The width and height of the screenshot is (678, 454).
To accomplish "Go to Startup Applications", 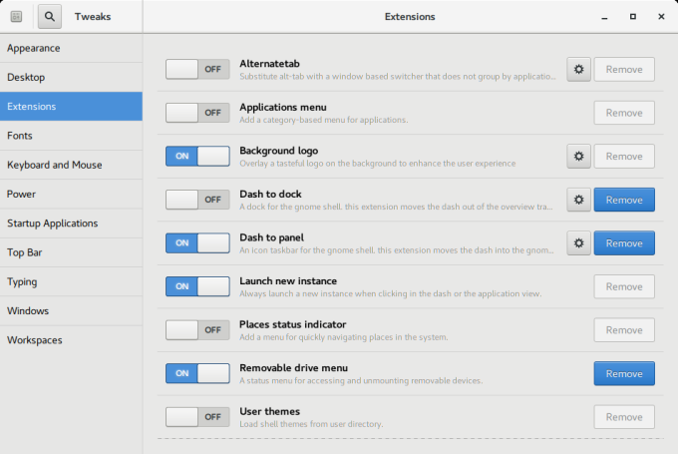I will 72,224.
